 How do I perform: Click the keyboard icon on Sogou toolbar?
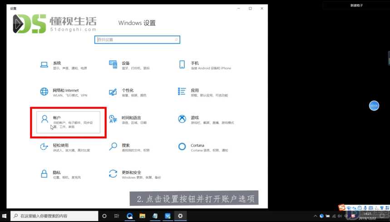click(371, 208)
